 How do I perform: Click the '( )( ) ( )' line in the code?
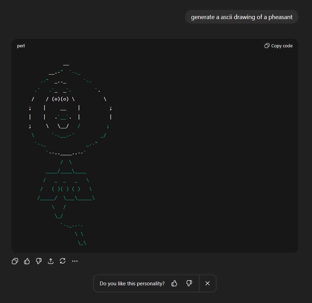(66, 189)
